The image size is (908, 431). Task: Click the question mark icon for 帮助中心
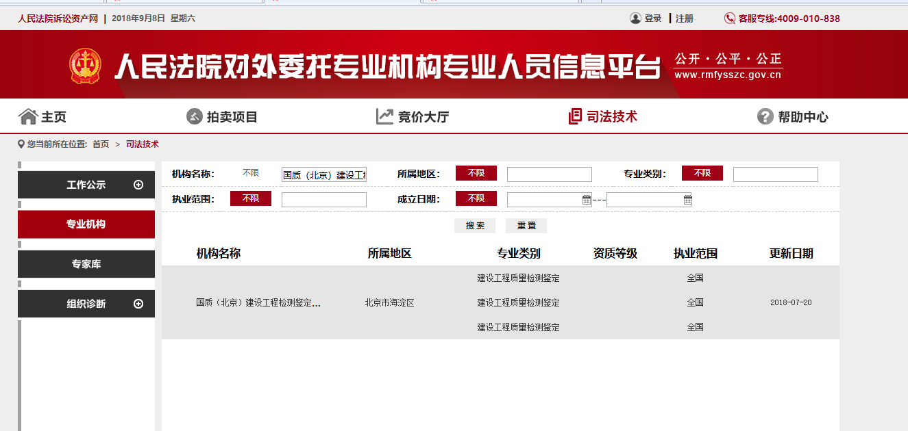coord(765,117)
